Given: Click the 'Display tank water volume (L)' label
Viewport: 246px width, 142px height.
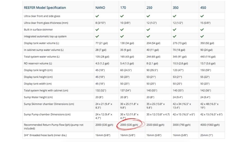Looking at the screenshot, I should [41, 43].
